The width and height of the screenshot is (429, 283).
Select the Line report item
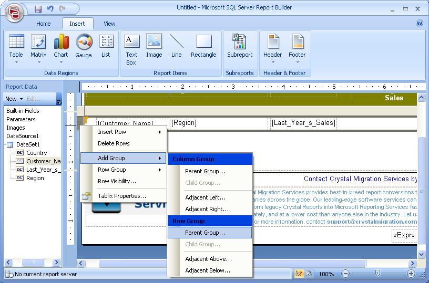[x=177, y=46]
